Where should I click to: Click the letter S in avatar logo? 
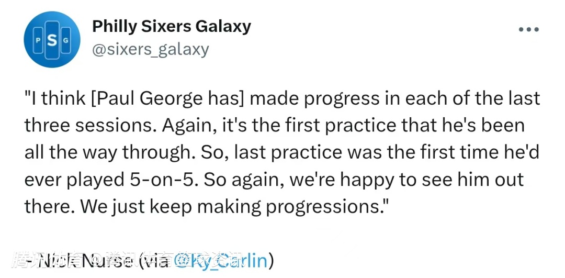click(51, 40)
